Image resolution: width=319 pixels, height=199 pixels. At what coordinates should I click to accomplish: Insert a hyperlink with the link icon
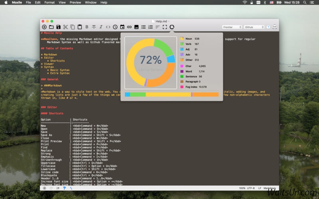pos(129,27)
